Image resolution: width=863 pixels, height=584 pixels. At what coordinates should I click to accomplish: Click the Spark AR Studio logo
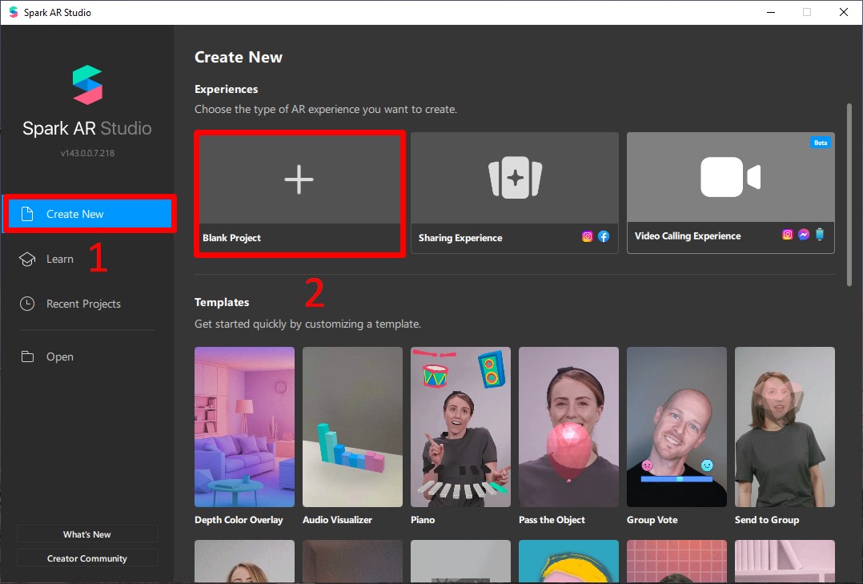tap(87, 85)
